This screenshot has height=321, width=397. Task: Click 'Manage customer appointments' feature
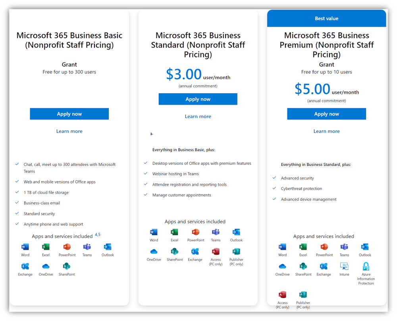pyautogui.click(x=181, y=195)
